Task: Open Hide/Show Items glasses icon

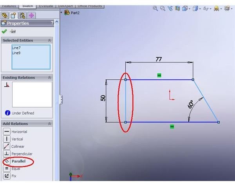Action: 206,9
